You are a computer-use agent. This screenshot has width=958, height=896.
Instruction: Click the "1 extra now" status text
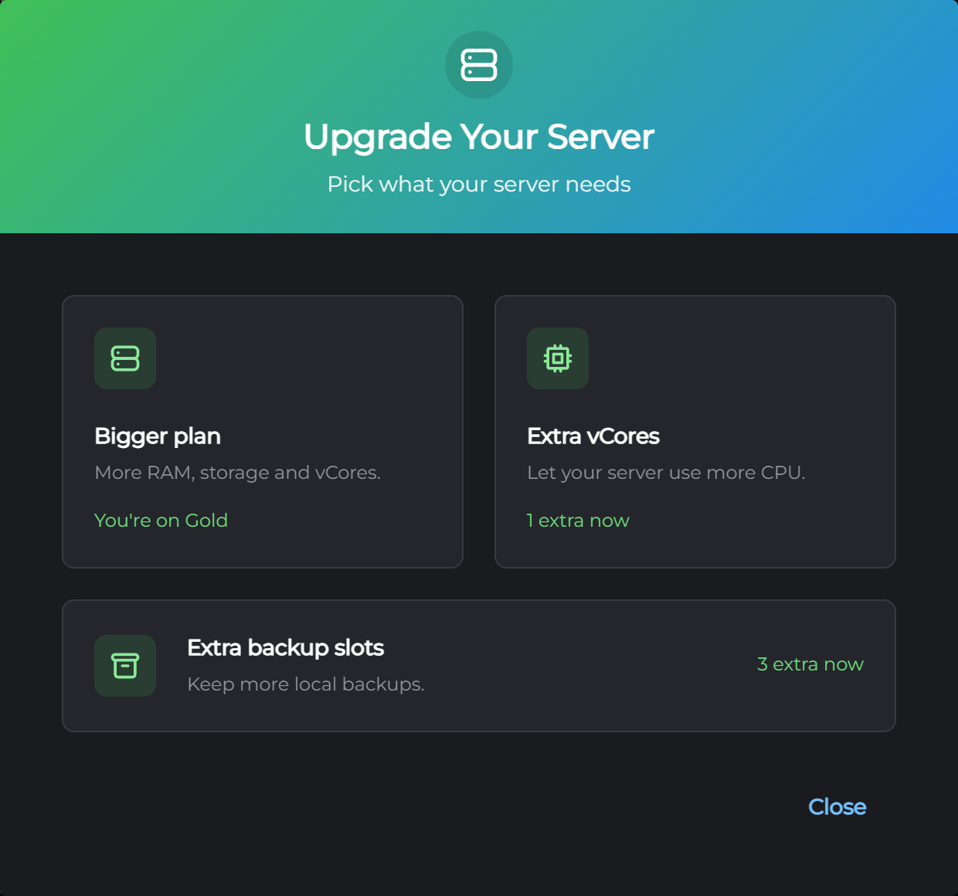pyautogui.click(x=578, y=521)
